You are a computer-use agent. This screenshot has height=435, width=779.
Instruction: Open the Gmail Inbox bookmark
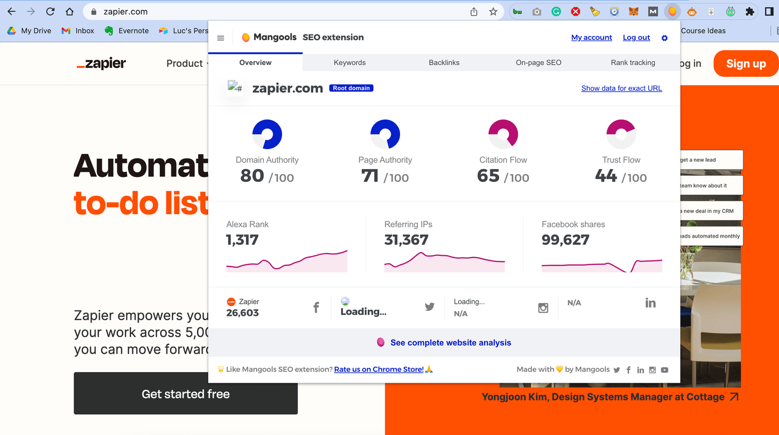[78, 31]
